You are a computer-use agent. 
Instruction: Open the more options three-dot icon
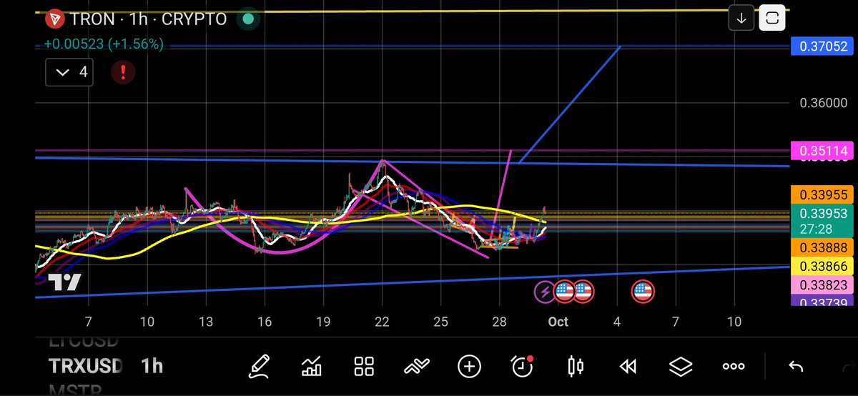(734, 367)
